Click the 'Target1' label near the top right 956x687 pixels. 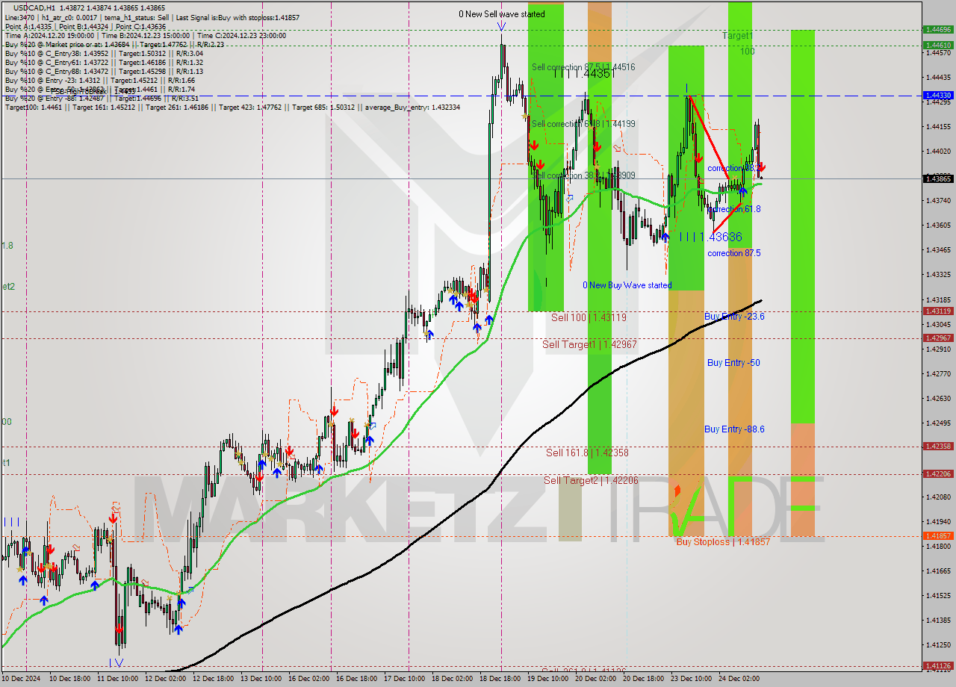(x=737, y=36)
